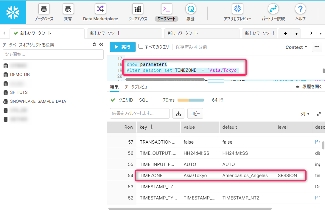
Task: Select the DEMO_DB database
Action: (20, 75)
